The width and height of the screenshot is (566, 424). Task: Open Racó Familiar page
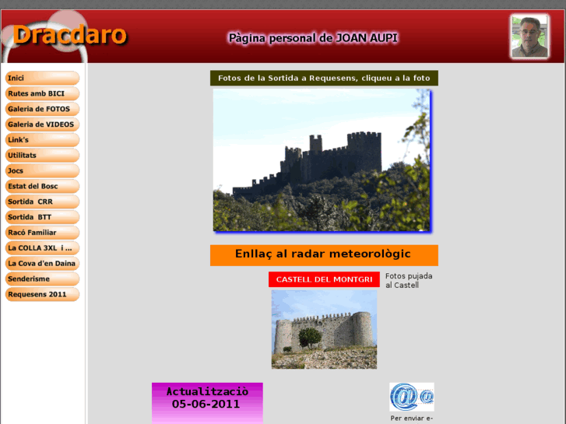click(42, 233)
